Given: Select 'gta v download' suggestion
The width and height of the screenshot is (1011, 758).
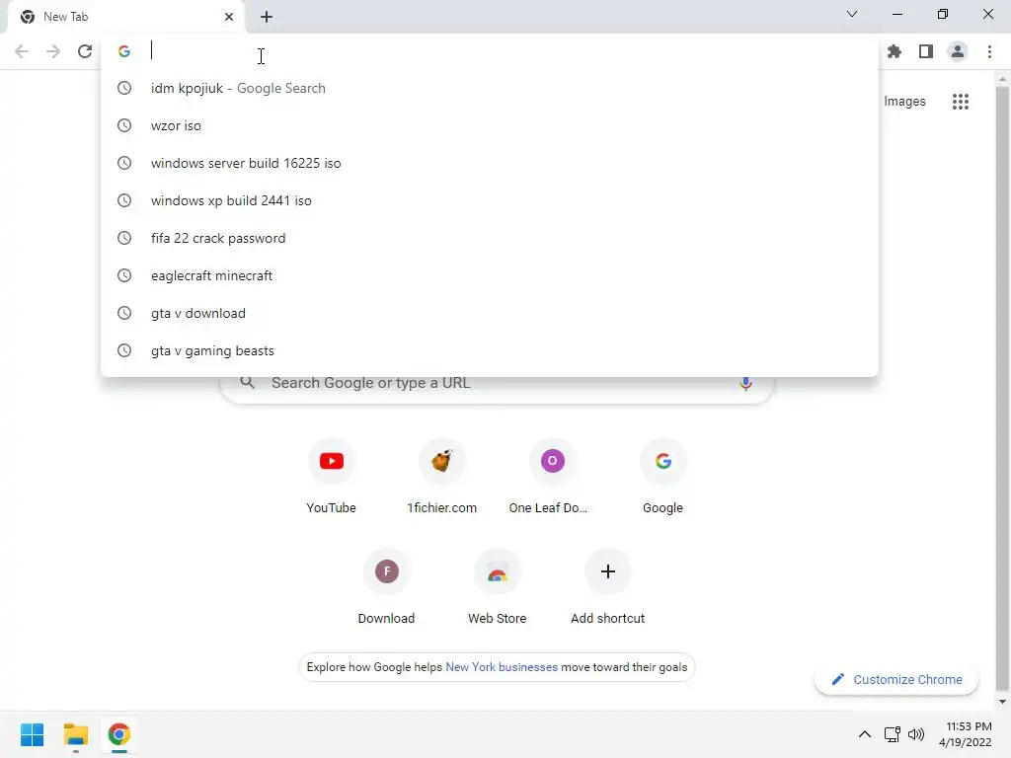Looking at the screenshot, I should [x=490, y=313].
